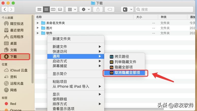The height and width of the screenshot is (111, 197).
Task: Choose 隐藏全部项 to hide all items
Action: 124,67
